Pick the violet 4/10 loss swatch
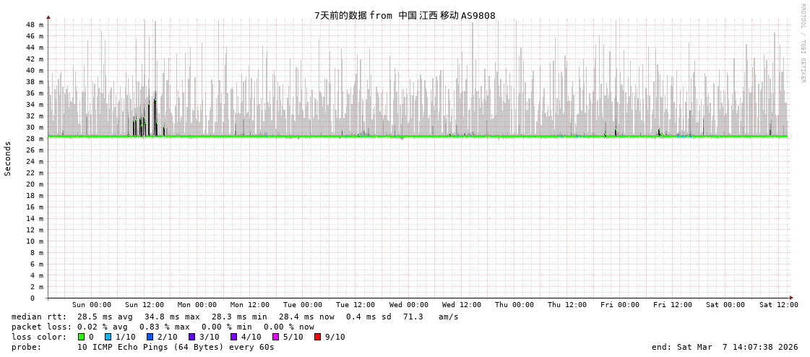Image resolution: width=810 pixels, height=357 pixels. click(x=234, y=337)
